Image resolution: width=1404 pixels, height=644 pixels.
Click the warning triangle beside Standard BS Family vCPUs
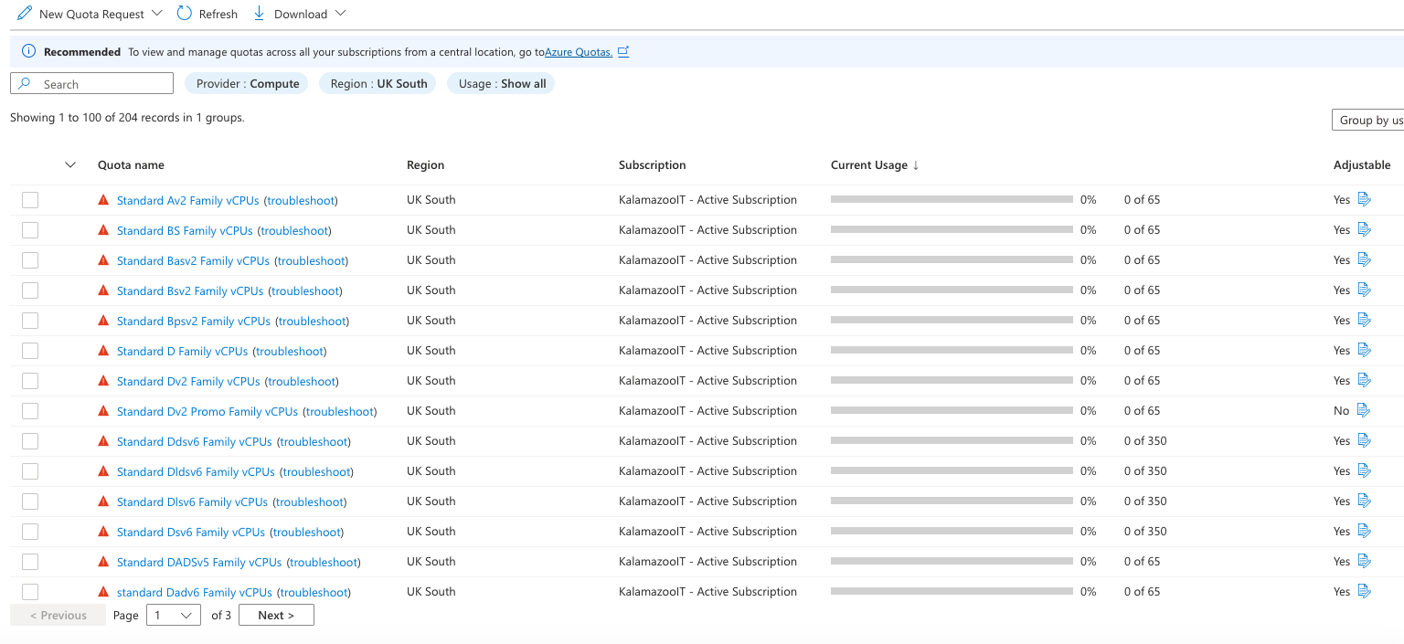tap(103, 230)
